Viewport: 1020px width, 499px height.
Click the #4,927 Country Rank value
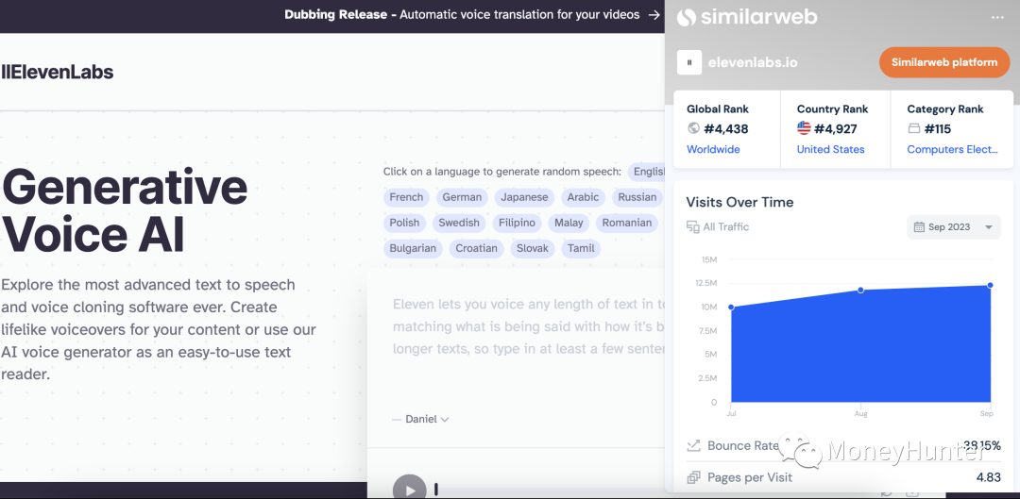[x=836, y=128]
